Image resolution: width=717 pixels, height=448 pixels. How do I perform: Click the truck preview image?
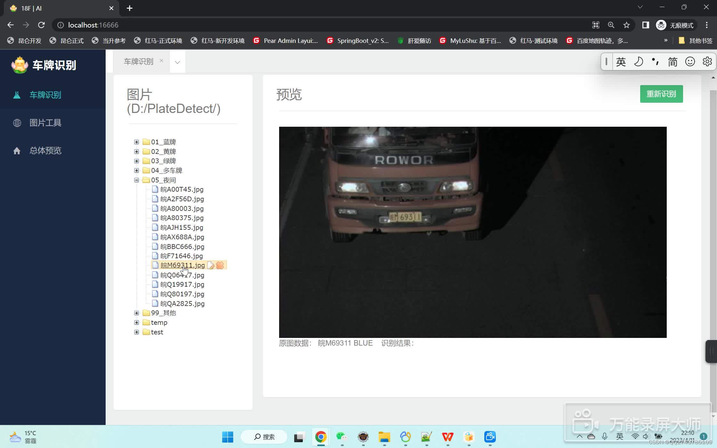click(x=472, y=232)
